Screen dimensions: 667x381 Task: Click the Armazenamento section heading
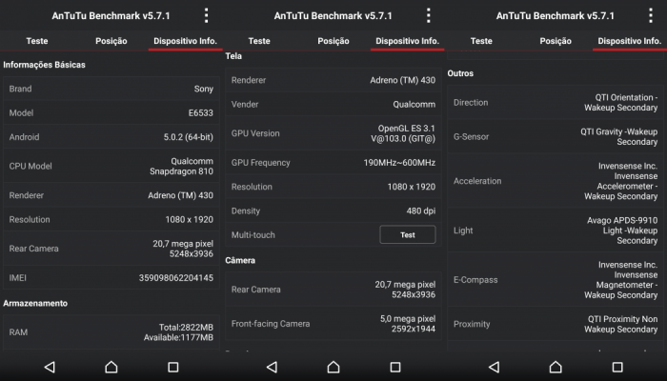click(x=35, y=303)
